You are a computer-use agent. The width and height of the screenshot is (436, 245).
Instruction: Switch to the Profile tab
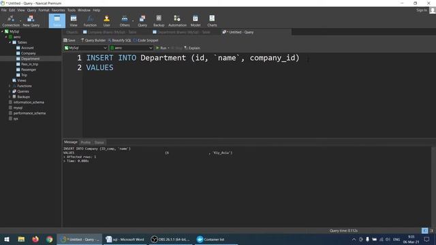[x=86, y=142]
